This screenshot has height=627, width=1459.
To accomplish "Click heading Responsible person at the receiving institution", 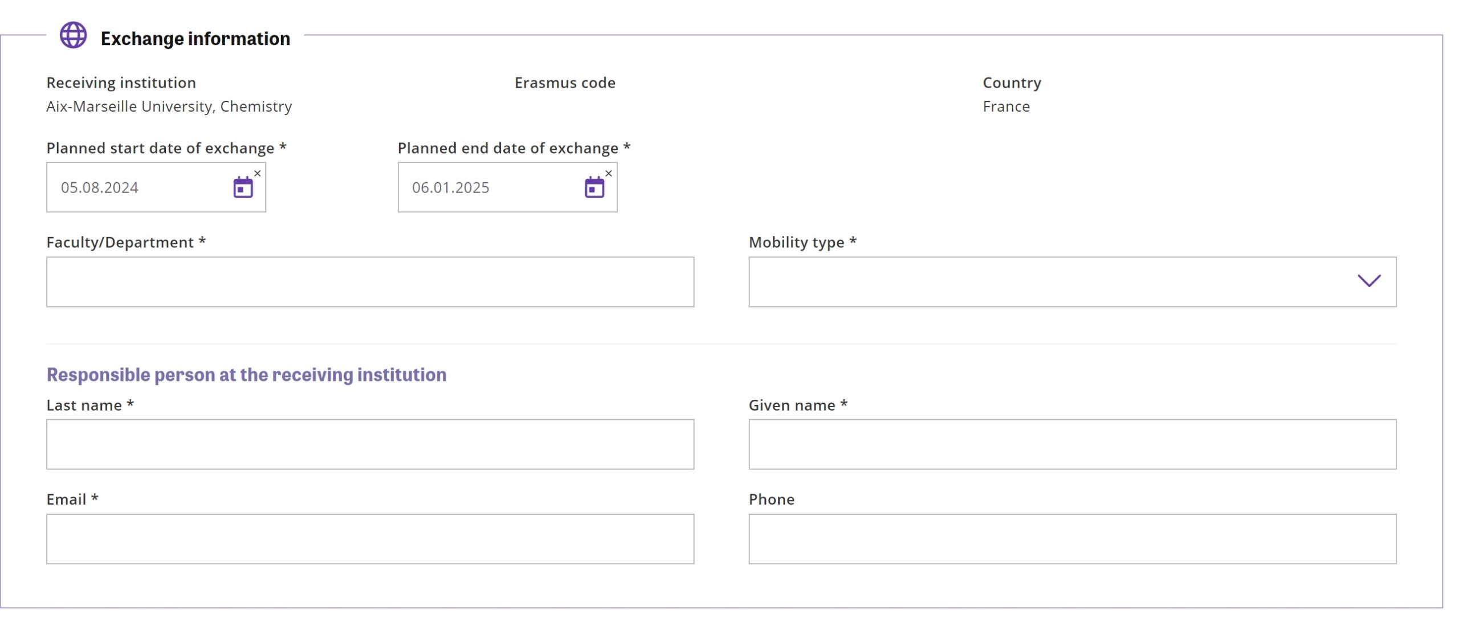I will [x=246, y=374].
